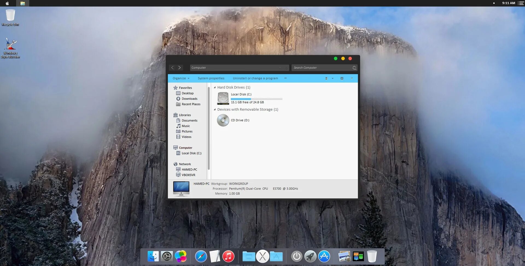Launch Safari compass icon in dock
The image size is (525, 266).
[201, 256]
